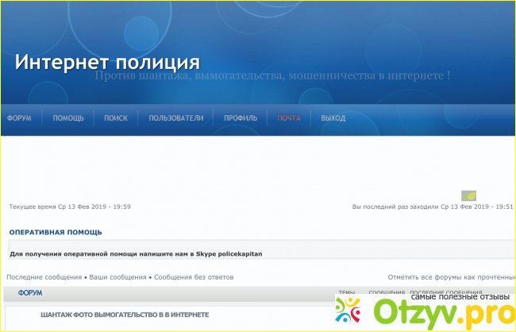516x332 pixels.
Task: Open forum ШАНТАЖ ФОТО ВЫМОГАТЕЛЬСТВО В ИНТЕРНЕТЕ
Action: coord(125,315)
